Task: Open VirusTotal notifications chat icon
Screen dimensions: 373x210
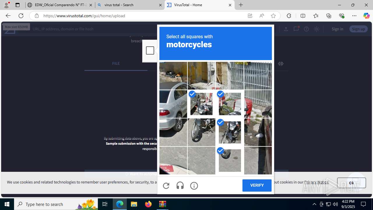Action: [296, 29]
